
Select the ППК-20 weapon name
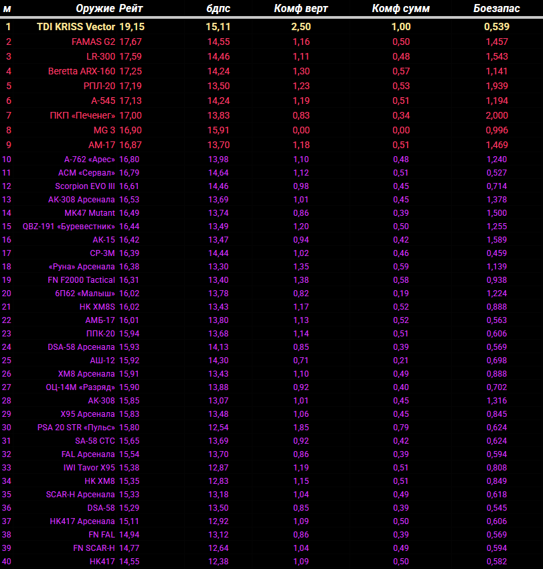(x=100, y=334)
